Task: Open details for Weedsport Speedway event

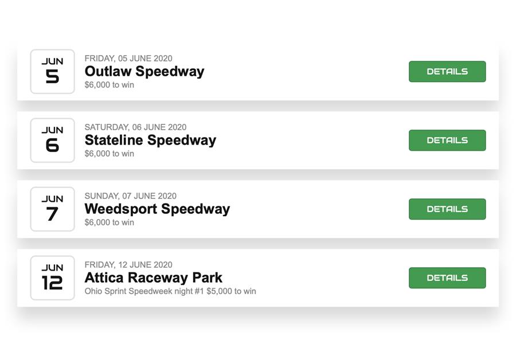Action: click(447, 209)
